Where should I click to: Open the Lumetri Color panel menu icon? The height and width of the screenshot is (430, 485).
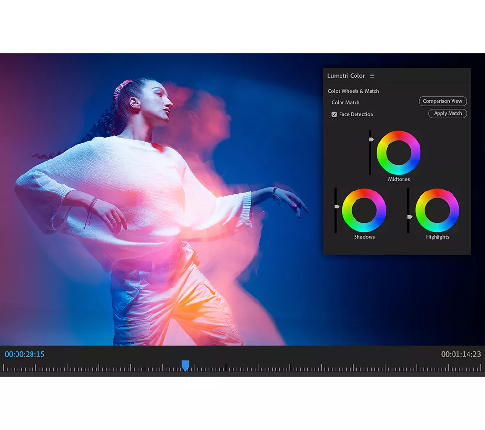coord(372,76)
